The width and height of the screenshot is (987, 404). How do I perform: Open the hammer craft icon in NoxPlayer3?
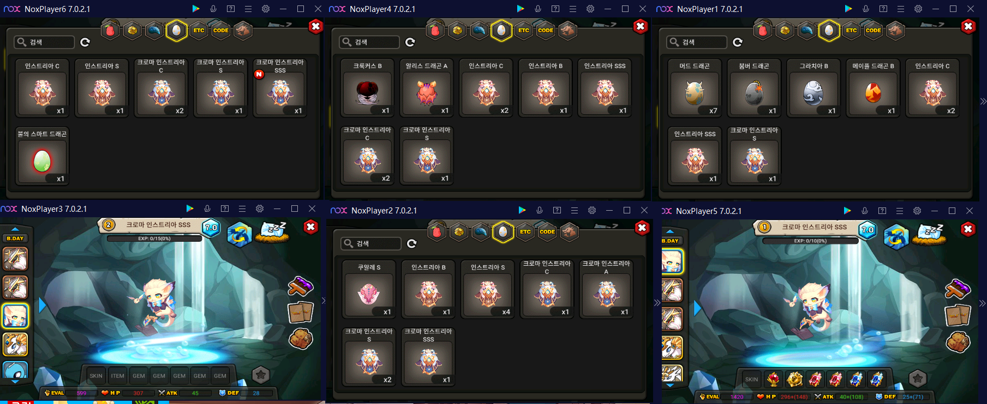coord(300,286)
